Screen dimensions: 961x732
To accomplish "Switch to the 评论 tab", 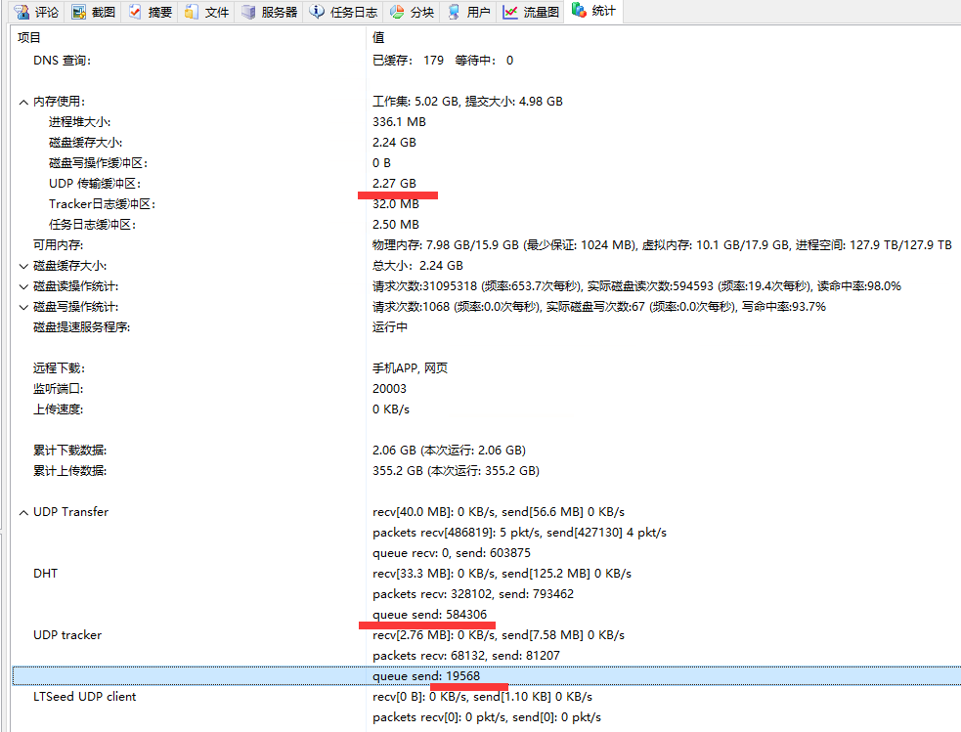I will [36, 13].
